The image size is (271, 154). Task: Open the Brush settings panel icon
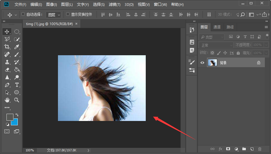click(x=192, y=62)
